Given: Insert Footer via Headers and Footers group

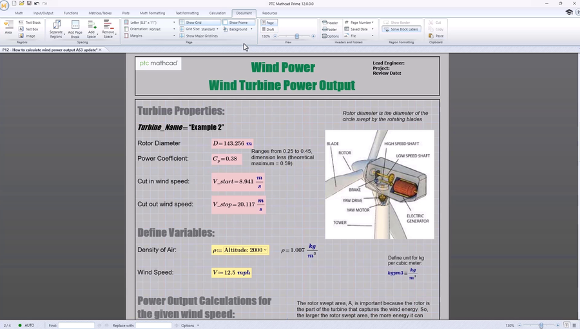Looking at the screenshot, I should coord(329,29).
